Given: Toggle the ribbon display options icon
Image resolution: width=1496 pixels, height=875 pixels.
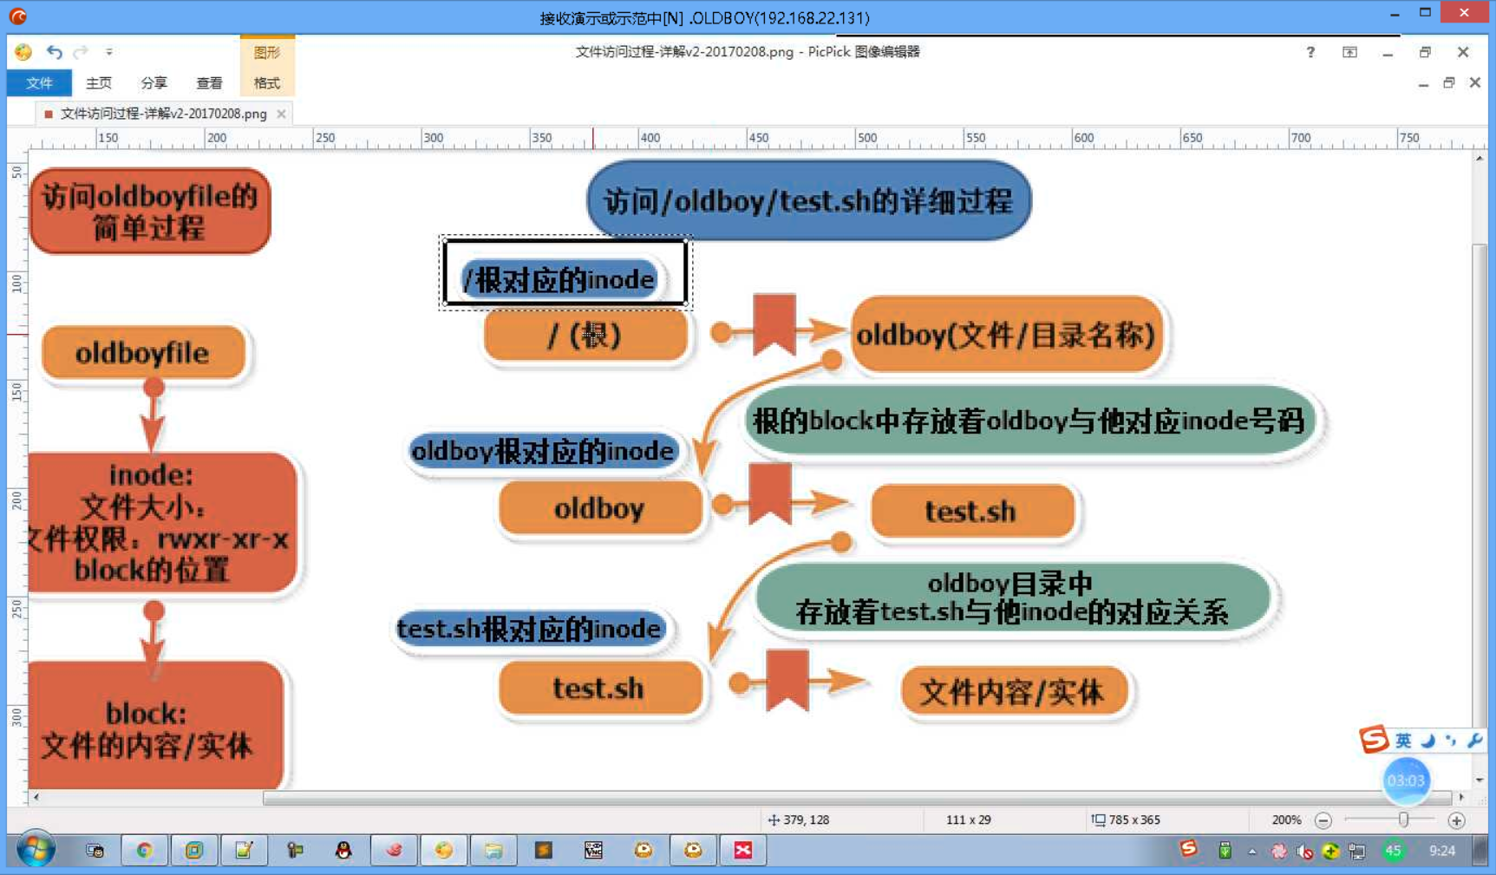Looking at the screenshot, I should pos(1349,52).
